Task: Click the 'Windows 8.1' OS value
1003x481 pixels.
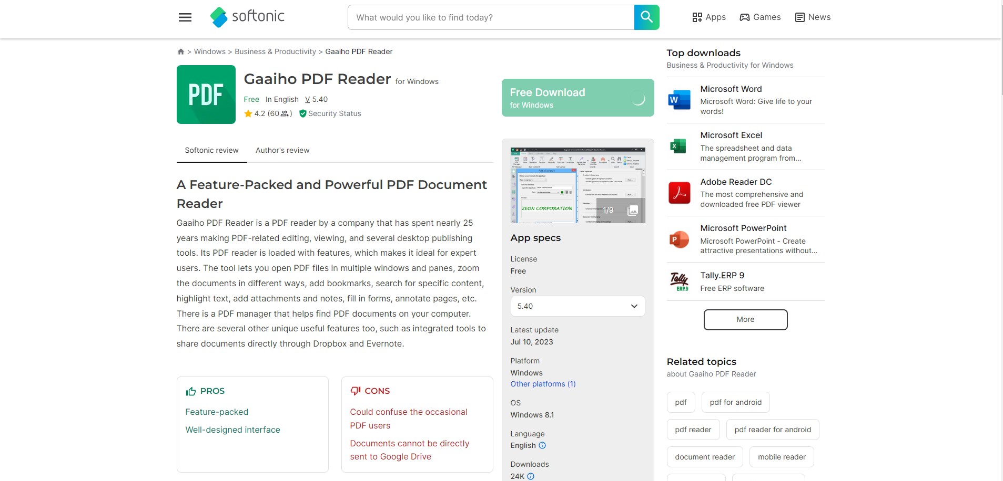Action: pyautogui.click(x=532, y=415)
